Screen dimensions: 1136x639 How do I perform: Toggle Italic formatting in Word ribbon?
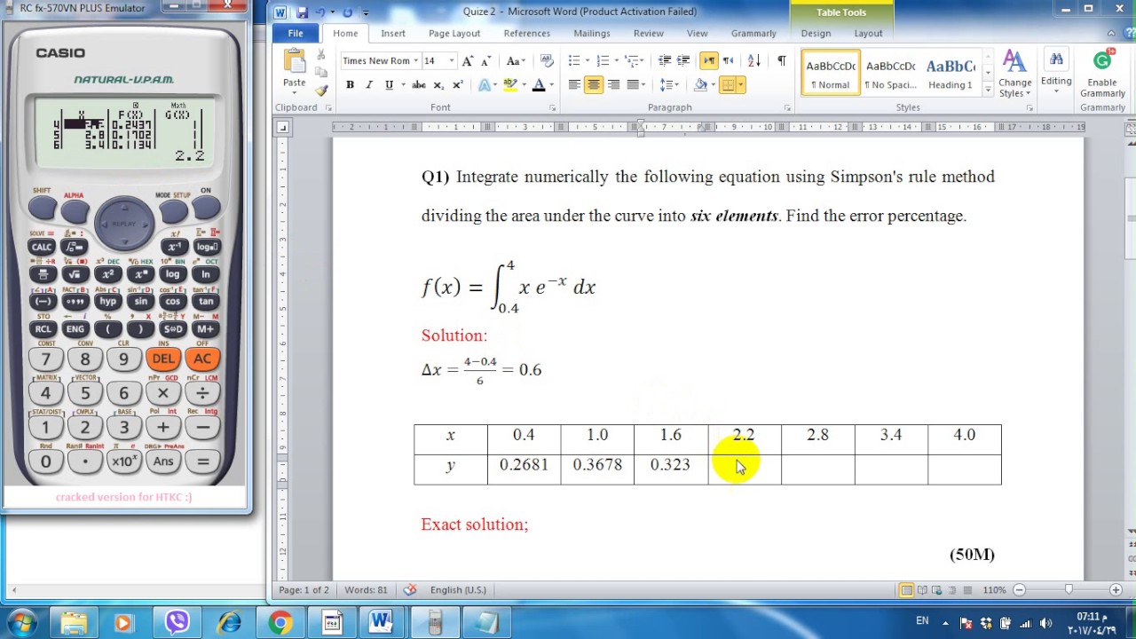pyautogui.click(x=369, y=85)
